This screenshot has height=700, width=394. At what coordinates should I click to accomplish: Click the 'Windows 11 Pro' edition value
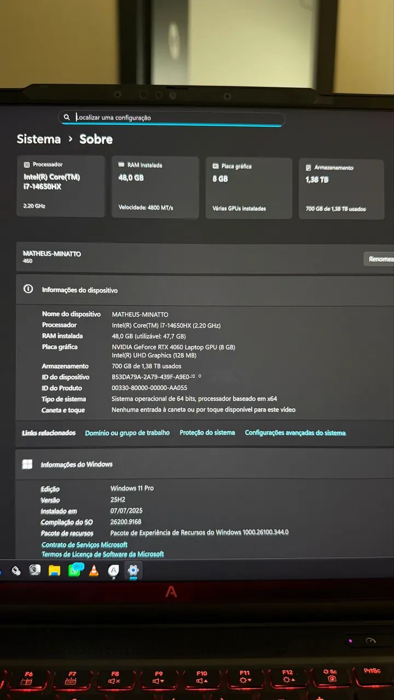coord(132,488)
